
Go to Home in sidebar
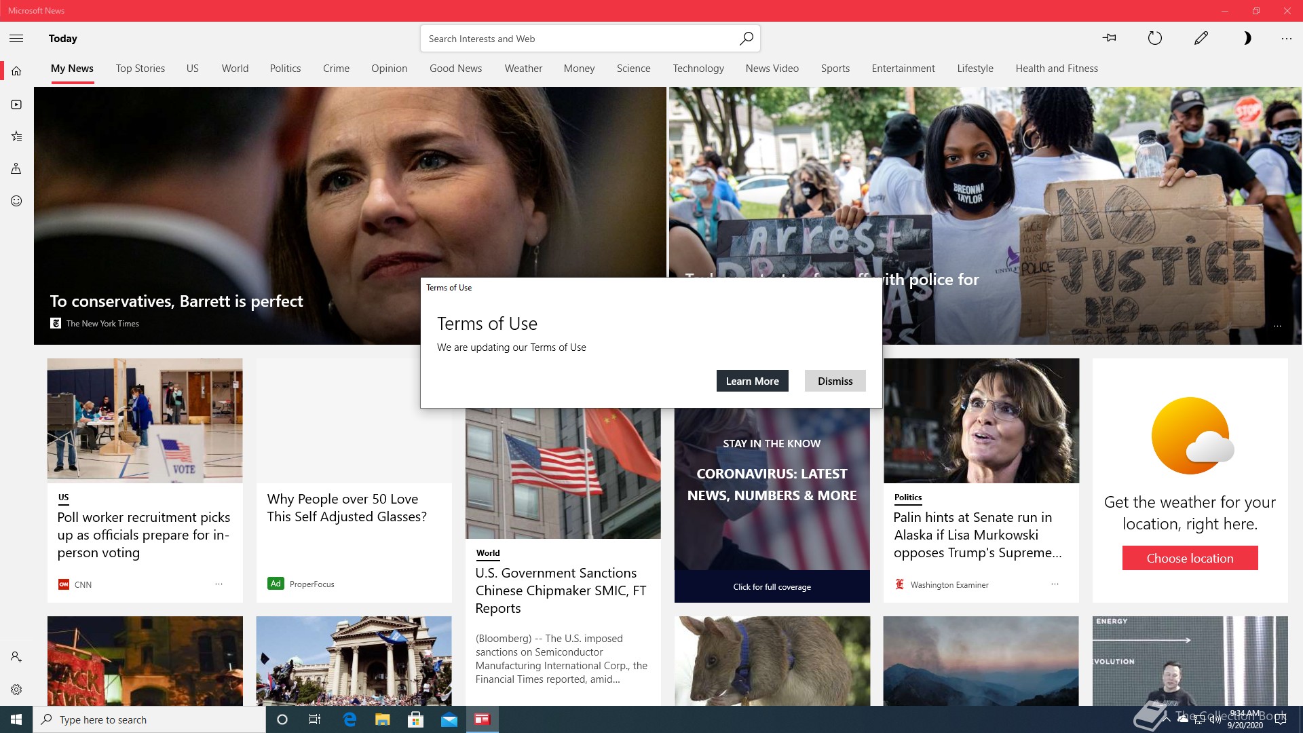[16, 71]
